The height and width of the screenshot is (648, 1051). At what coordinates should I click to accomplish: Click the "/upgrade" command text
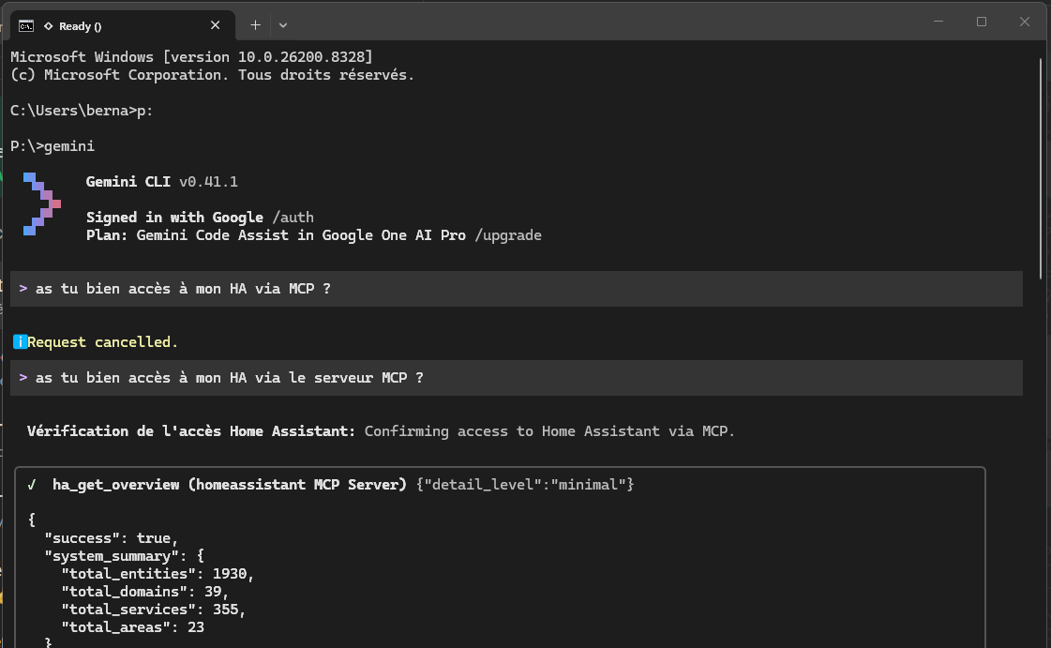[508, 235]
